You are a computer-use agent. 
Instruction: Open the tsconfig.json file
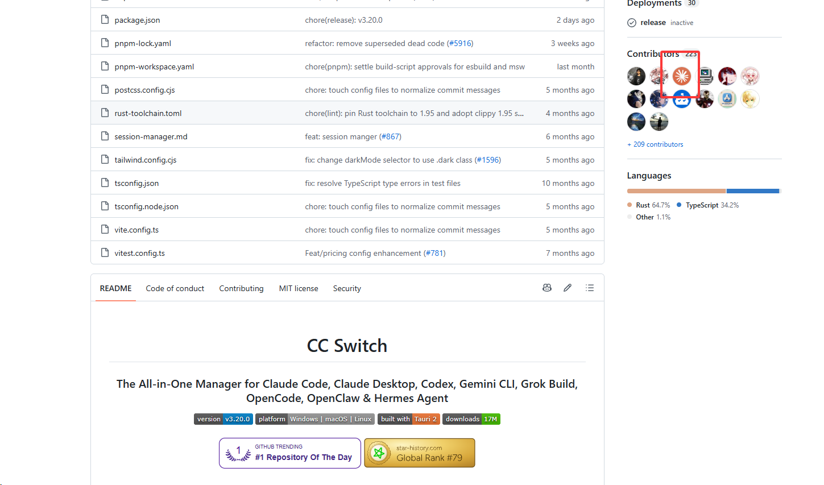(x=136, y=183)
